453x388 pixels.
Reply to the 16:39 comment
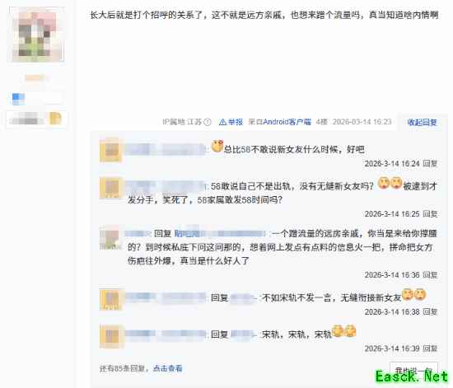(430, 348)
